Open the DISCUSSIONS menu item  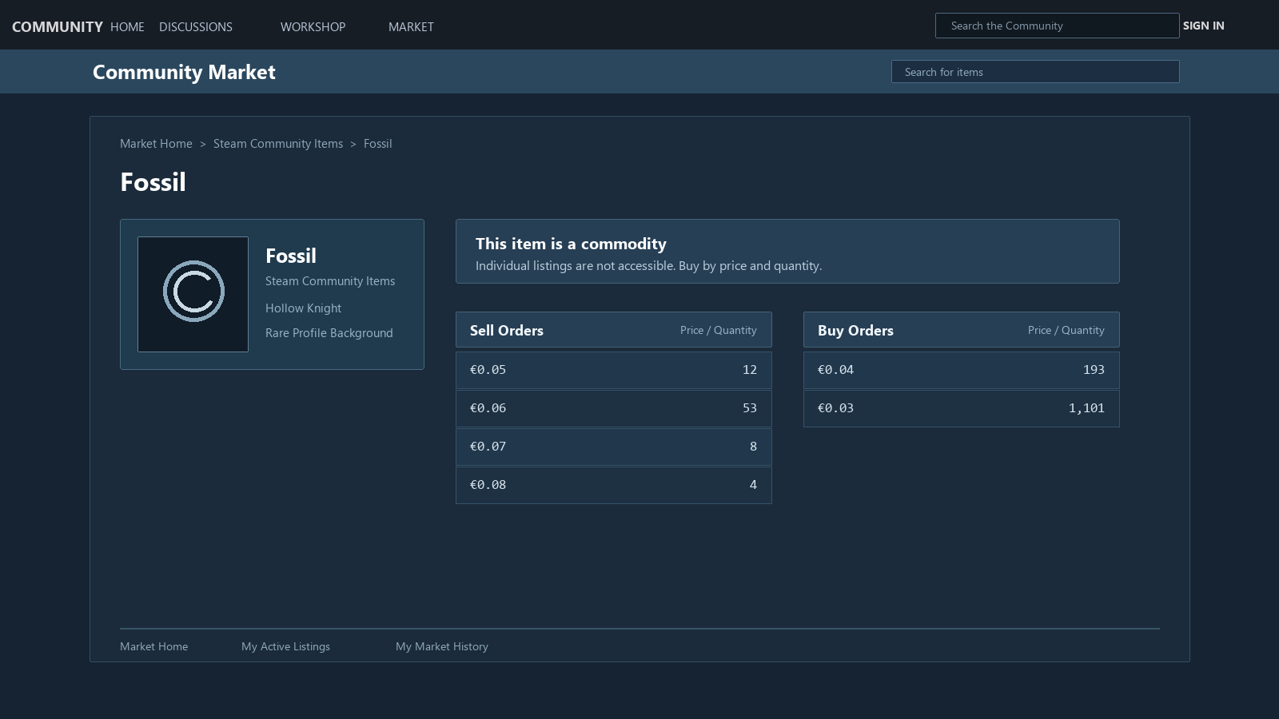point(196,26)
